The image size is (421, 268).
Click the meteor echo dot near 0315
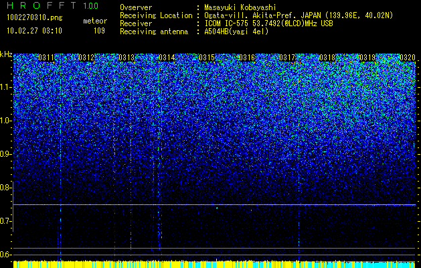[x=217, y=208]
